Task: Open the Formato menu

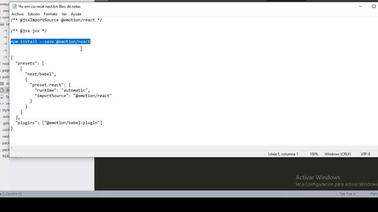Action: 51,14
